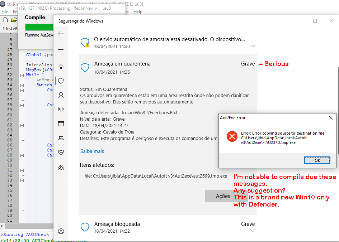Click the warning shield beside sample submission entry

point(85,43)
